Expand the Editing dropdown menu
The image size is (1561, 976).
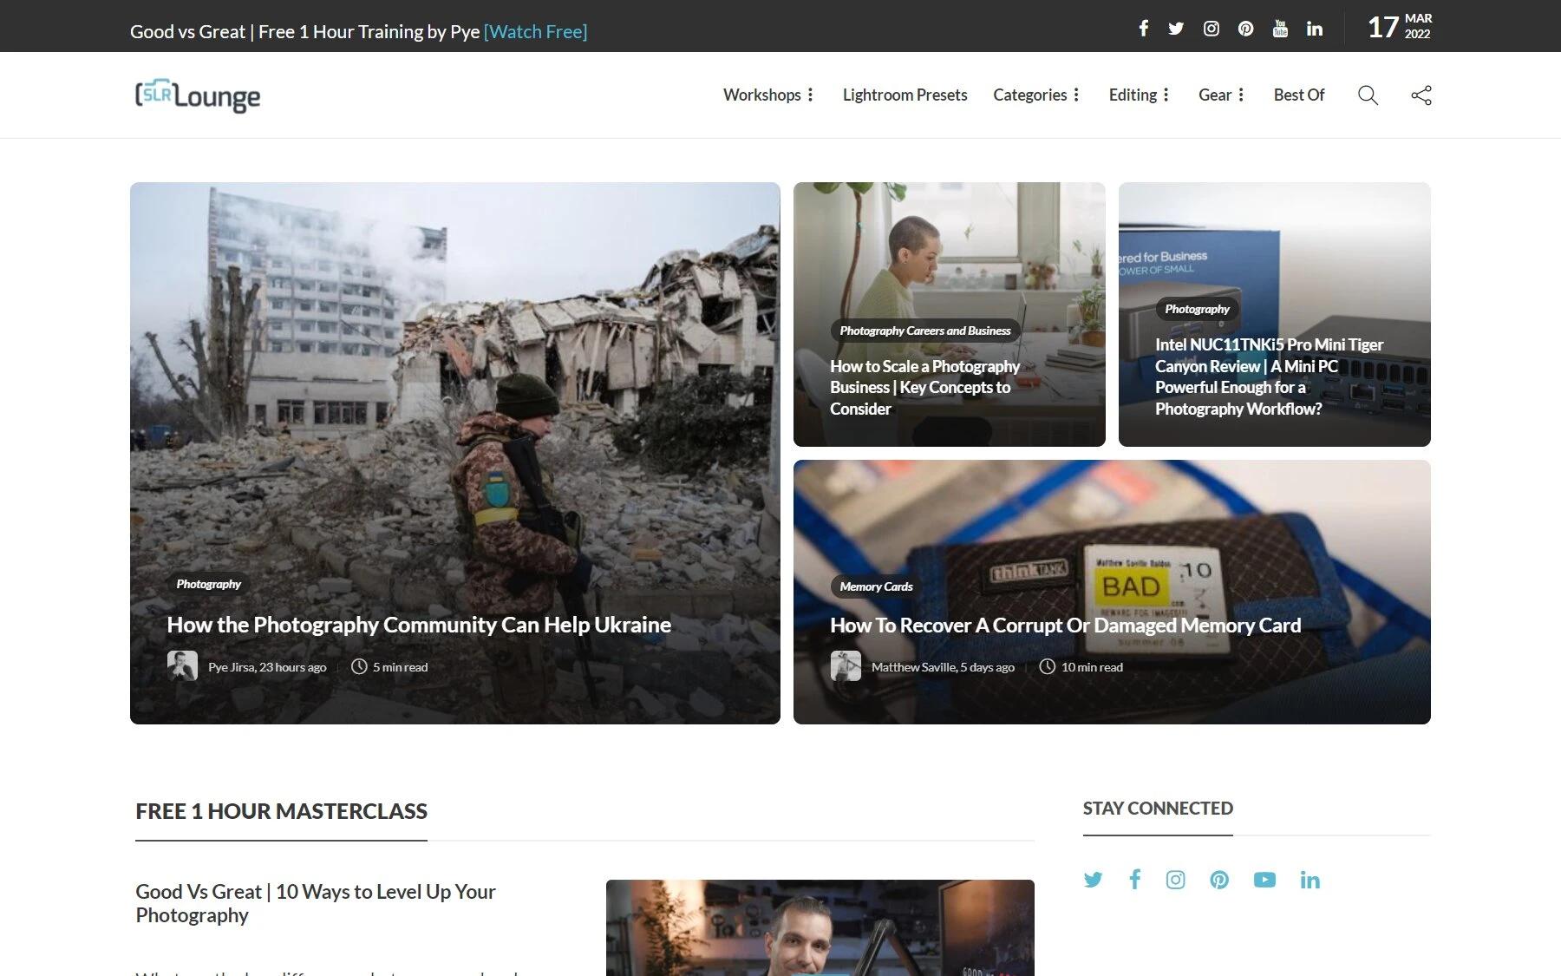pos(1139,95)
